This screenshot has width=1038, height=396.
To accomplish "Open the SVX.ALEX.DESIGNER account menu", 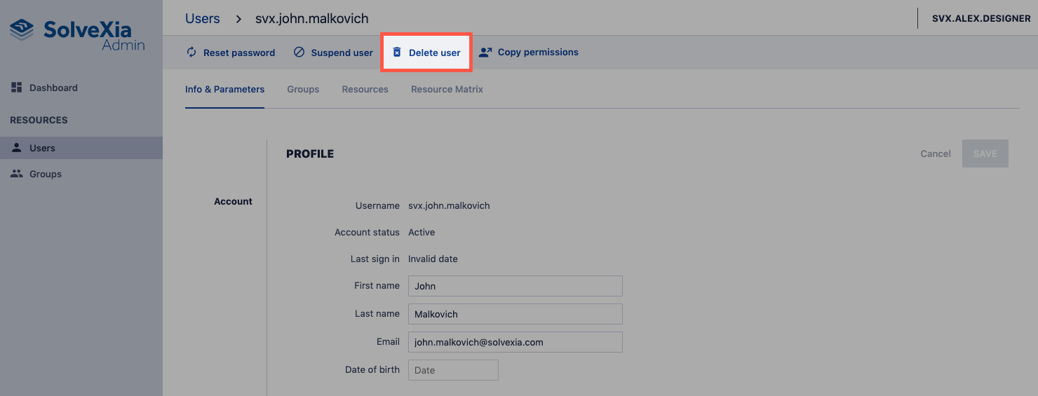I will coord(980,19).
